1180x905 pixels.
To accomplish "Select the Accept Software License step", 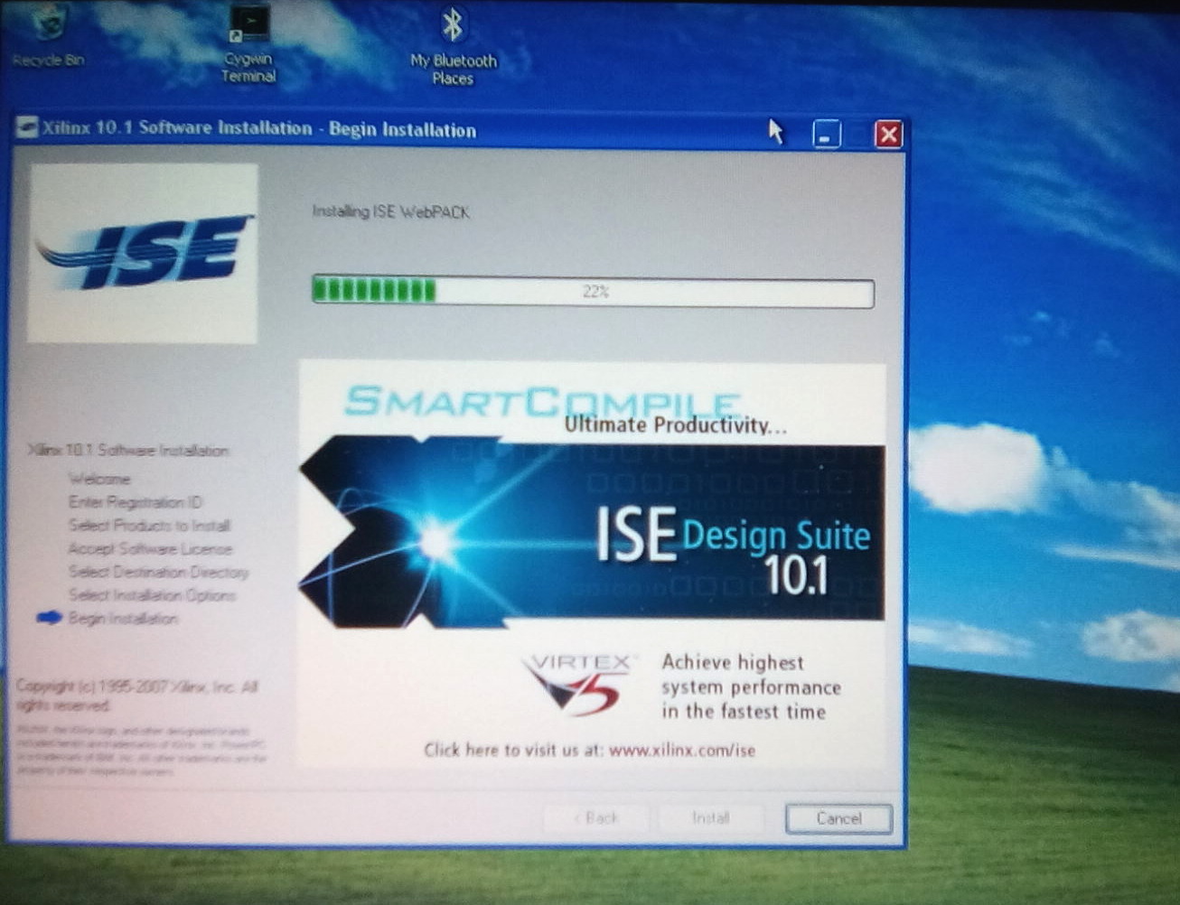I will (150, 549).
